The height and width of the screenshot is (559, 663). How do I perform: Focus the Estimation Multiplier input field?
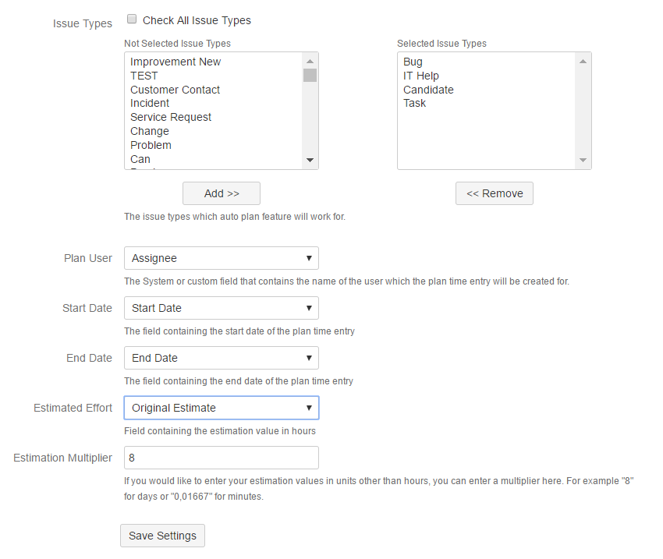(222, 458)
